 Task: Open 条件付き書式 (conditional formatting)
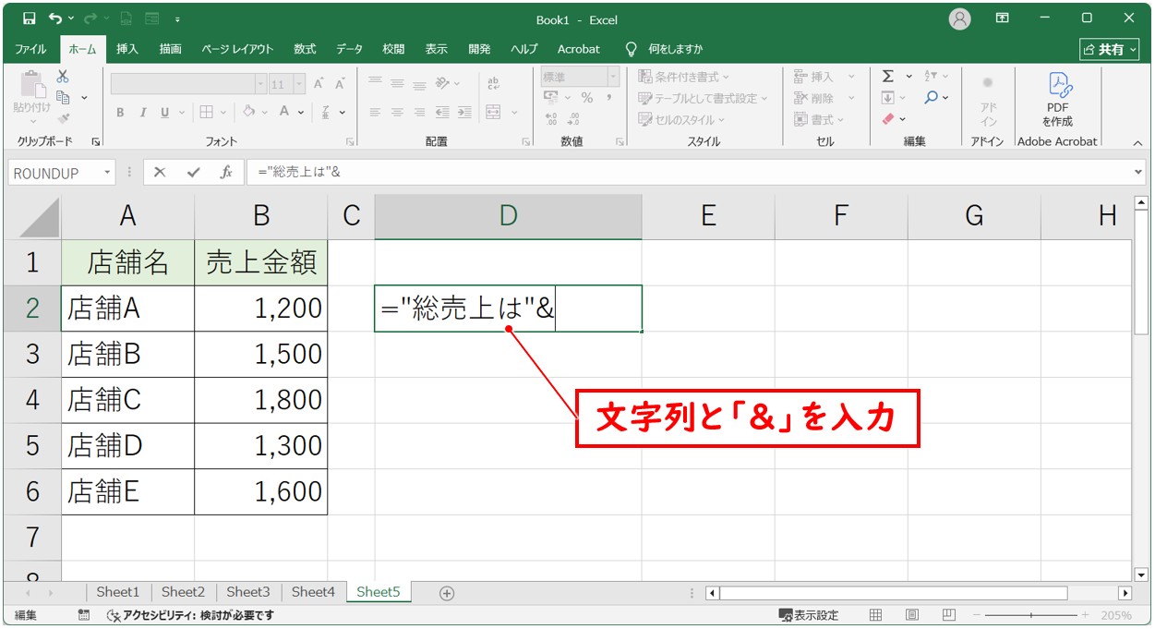(x=677, y=76)
